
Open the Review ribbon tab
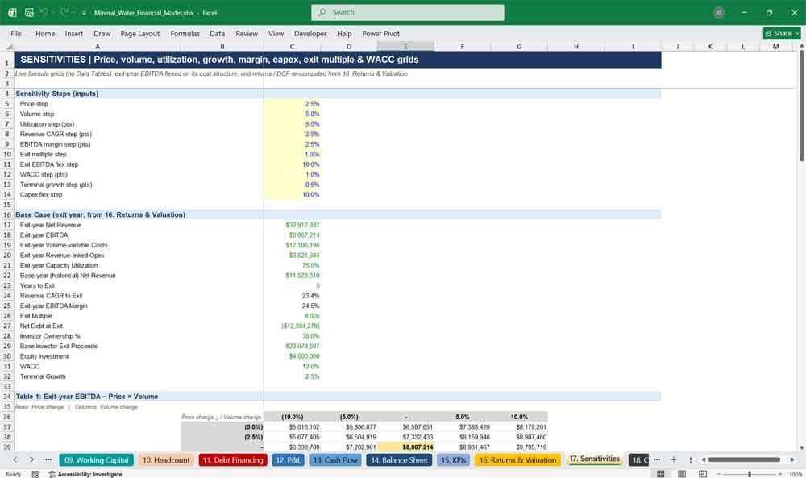[x=247, y=33]
